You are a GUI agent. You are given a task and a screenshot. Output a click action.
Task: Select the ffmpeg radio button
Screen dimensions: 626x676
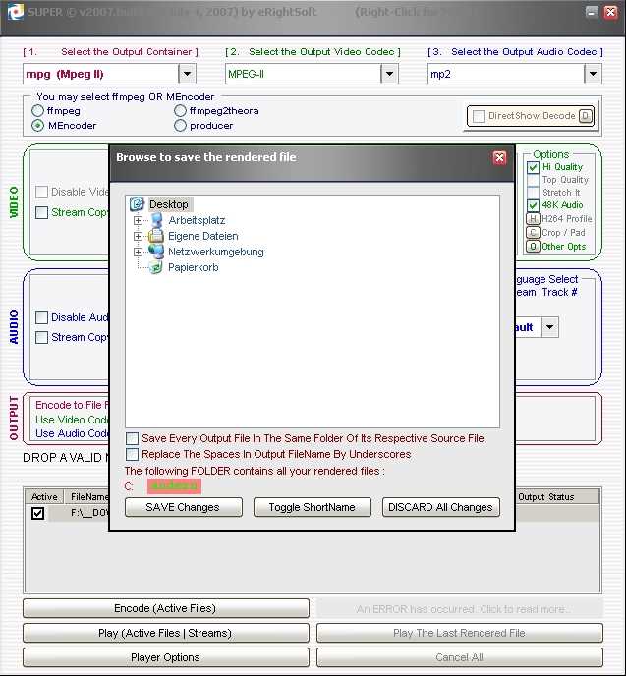pos(39,111)
